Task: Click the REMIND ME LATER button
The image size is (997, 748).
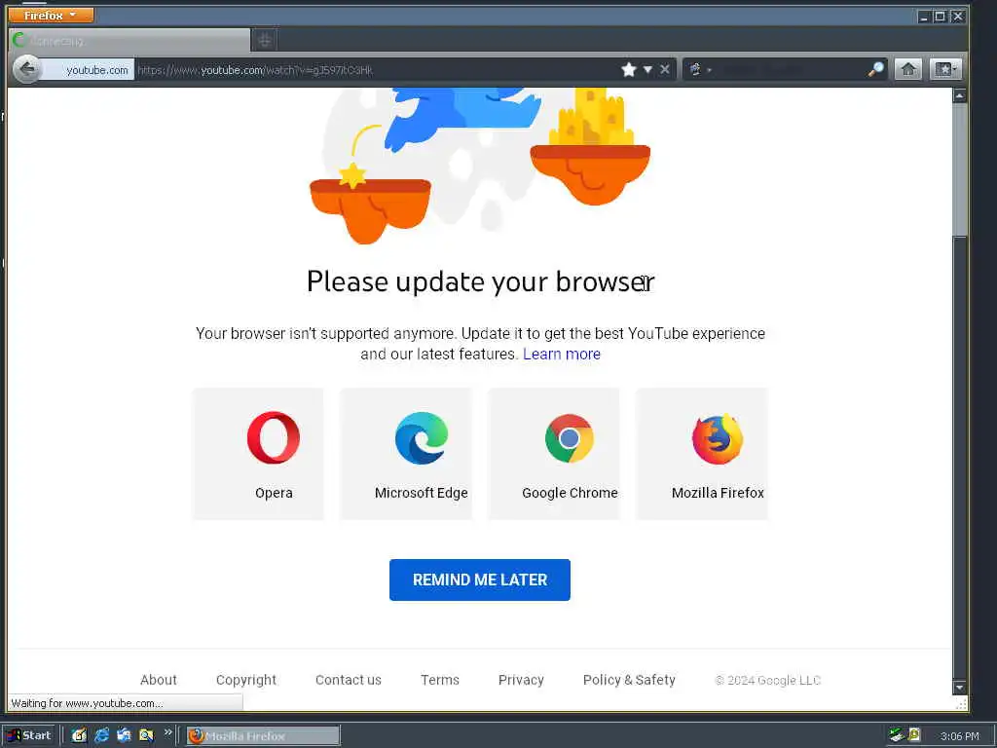Action: pos(480,580)
